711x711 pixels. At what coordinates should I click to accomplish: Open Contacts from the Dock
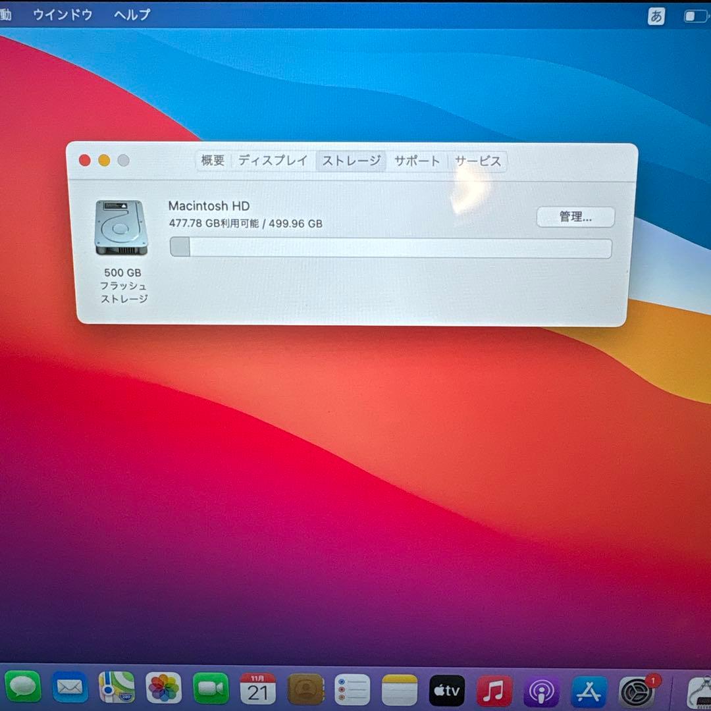(x=305, y=693)
